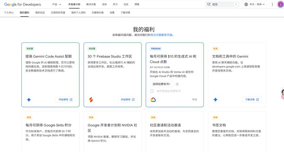Screen dimensions: 284x152
Task: Click the Firebase Studio logo icon
Action: tap(91, 100)
